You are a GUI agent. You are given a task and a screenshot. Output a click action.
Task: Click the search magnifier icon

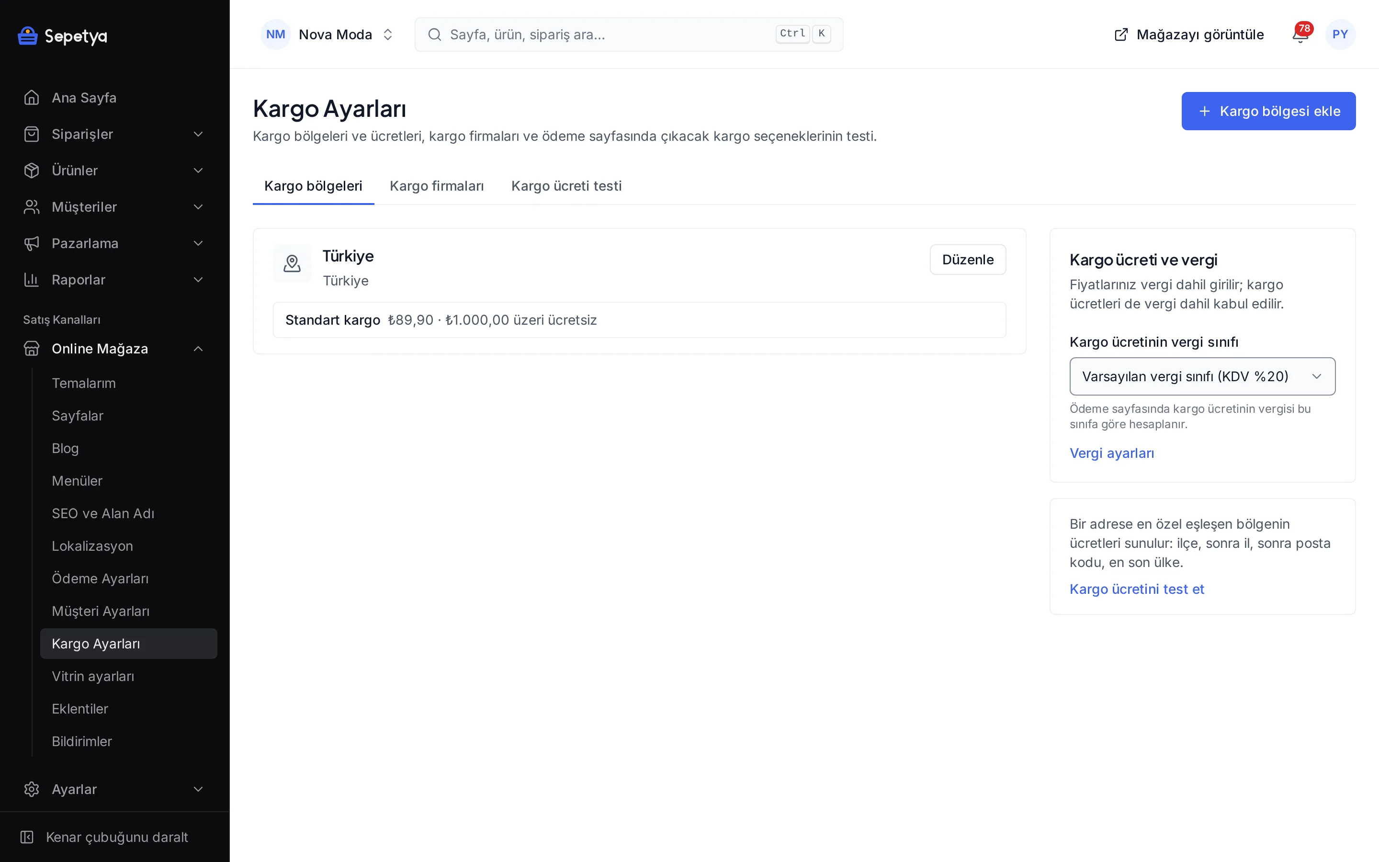[435, 35]
